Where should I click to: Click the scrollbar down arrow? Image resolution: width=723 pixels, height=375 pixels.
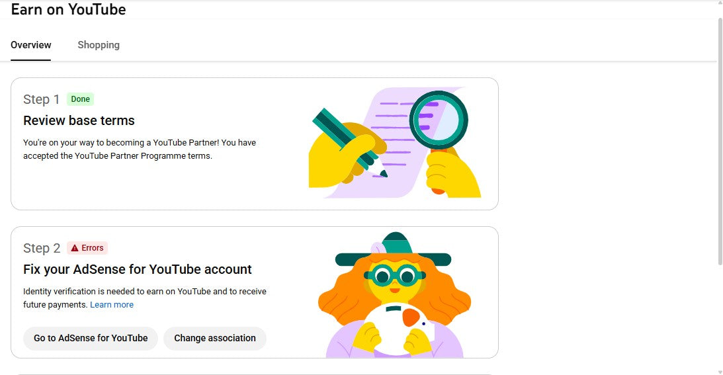point(720,371)
